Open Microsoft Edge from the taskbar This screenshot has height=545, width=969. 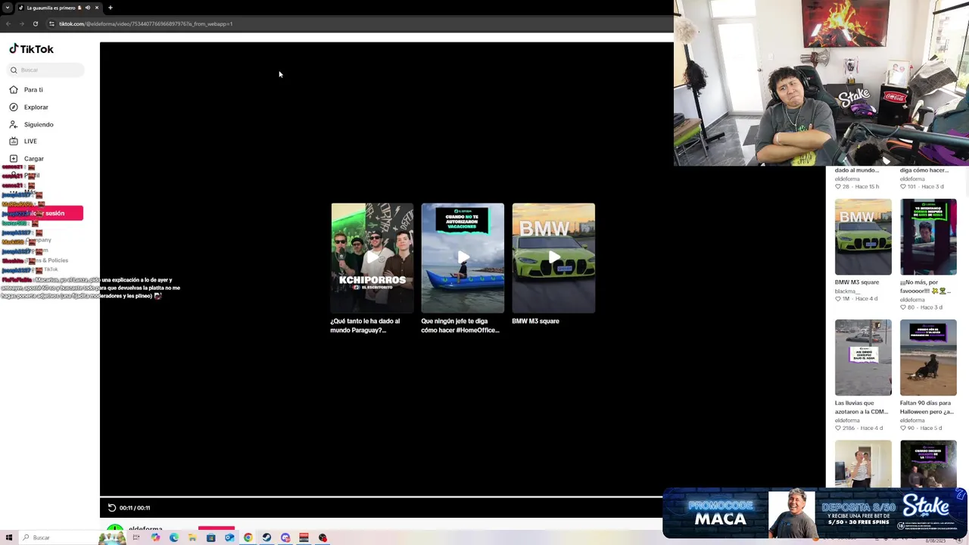(x=174, y=537)
